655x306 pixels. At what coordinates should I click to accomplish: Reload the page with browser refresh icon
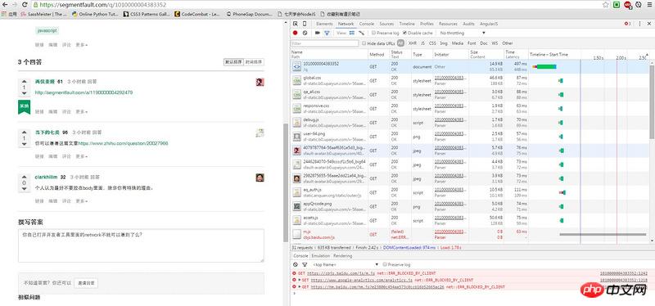[25, 5]
